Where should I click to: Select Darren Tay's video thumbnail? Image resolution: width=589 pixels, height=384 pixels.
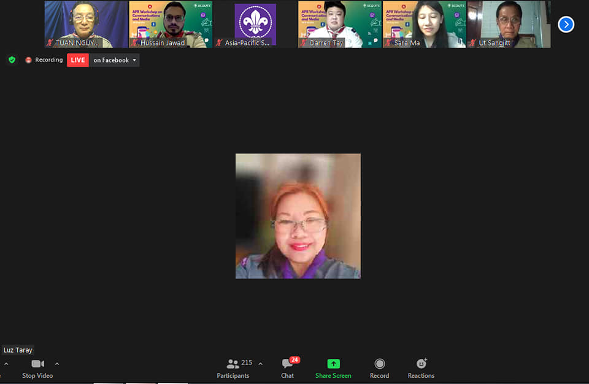point(340,24)
